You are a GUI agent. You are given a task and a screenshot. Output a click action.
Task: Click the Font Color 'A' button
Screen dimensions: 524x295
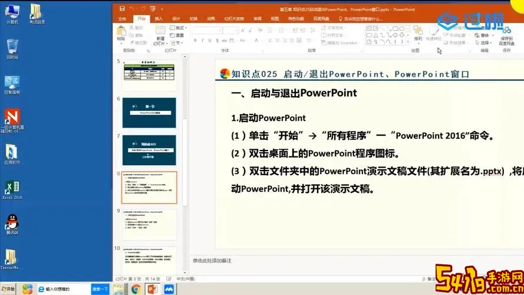tap(256, 41)
